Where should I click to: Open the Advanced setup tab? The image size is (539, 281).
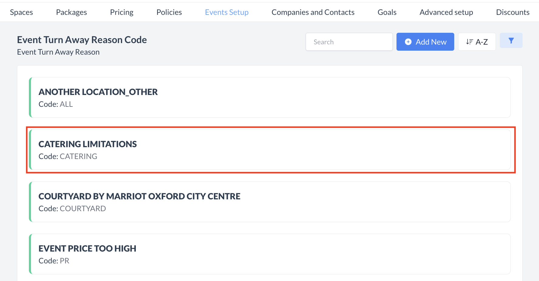pyautogui.click(x=446, y=12)
